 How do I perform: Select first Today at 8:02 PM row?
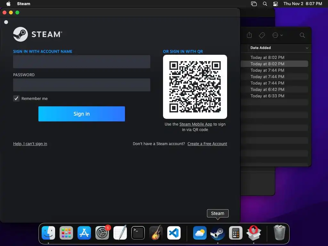click(x=275, y=57)
